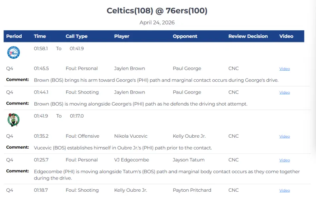Click the April 24, 2026 date text
316x198 pixels.
157,22
